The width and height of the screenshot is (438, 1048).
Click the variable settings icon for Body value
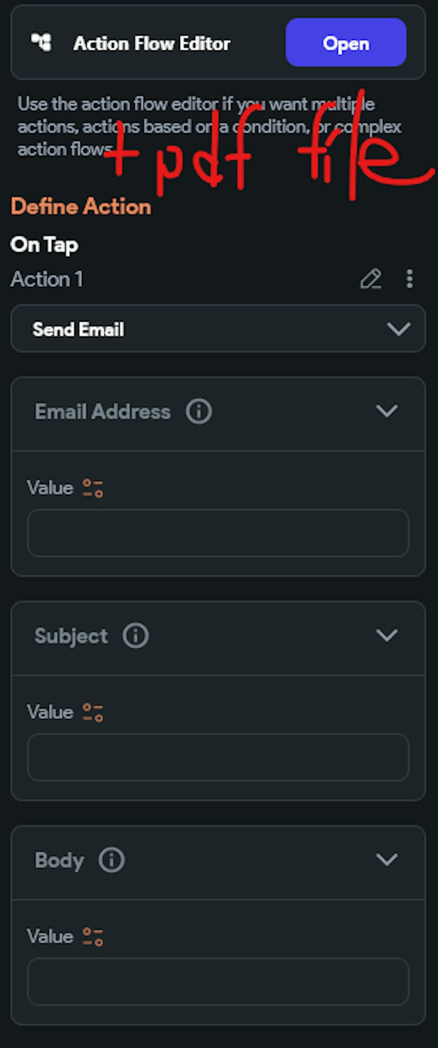coord(93,937)
